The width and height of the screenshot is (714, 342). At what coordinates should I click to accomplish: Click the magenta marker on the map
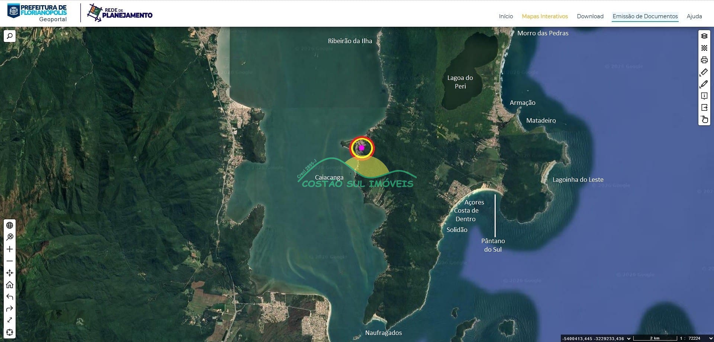click(x=361, y=148)
